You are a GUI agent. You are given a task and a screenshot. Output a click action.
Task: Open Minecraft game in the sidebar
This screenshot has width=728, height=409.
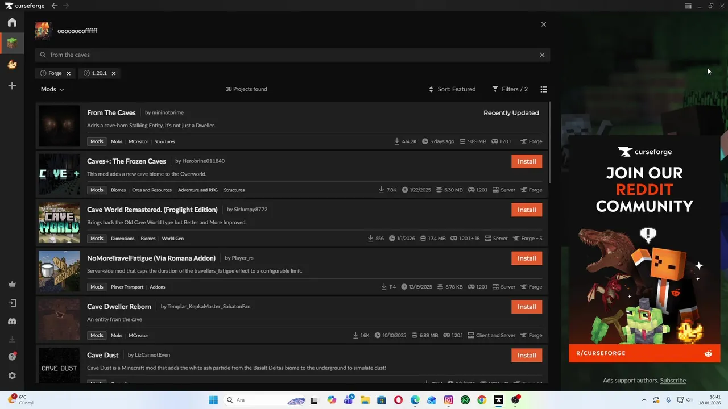click(x=12, y=43)
